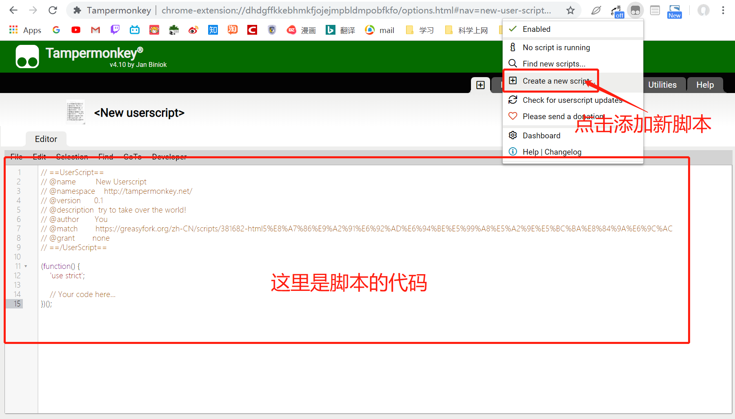Click the Tampermonkey logo
This screenshot has width=735, height=419.
click(x=27, y=56)
